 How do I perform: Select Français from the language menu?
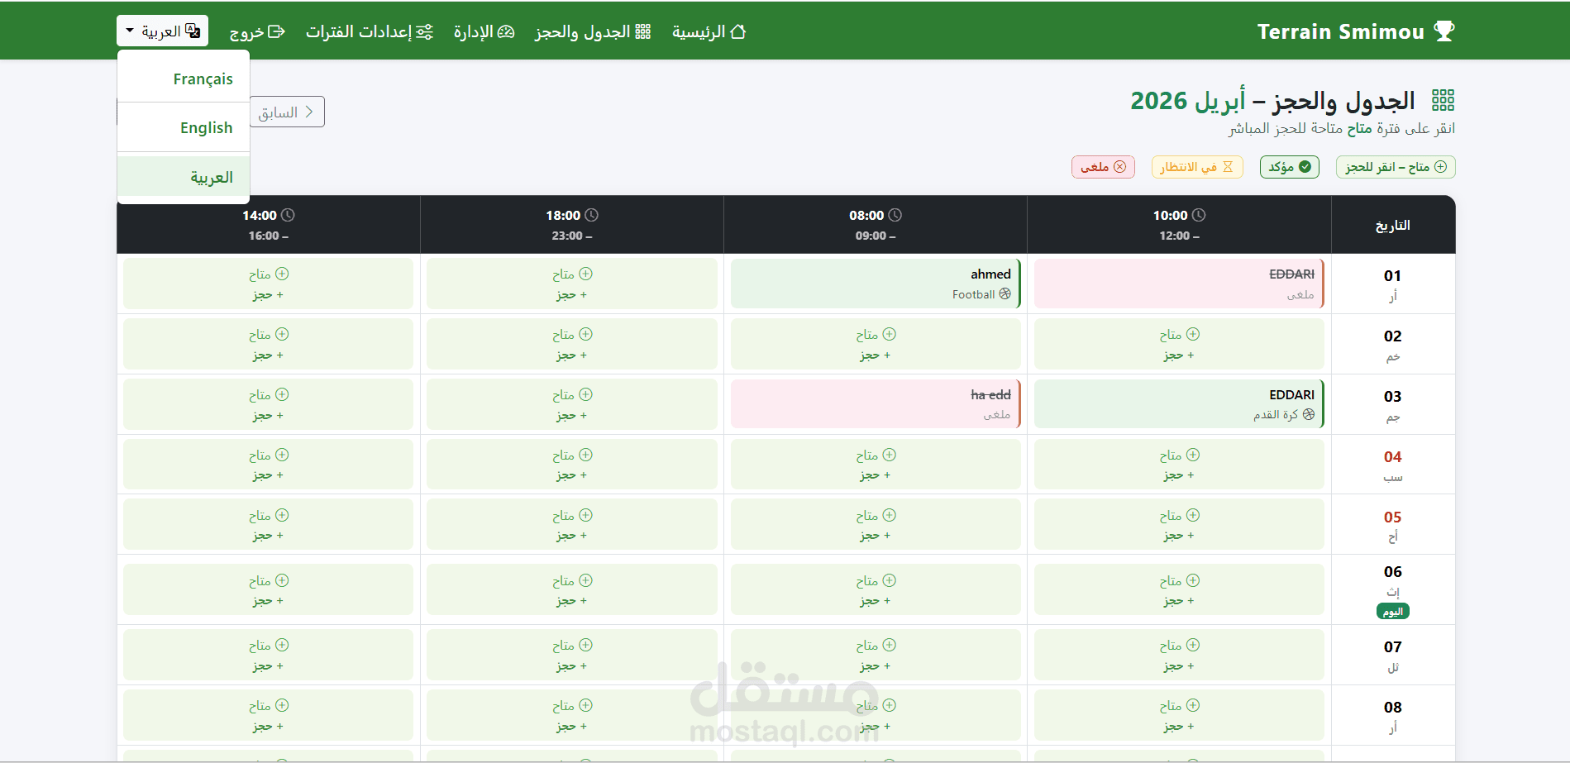pos(203,79)
